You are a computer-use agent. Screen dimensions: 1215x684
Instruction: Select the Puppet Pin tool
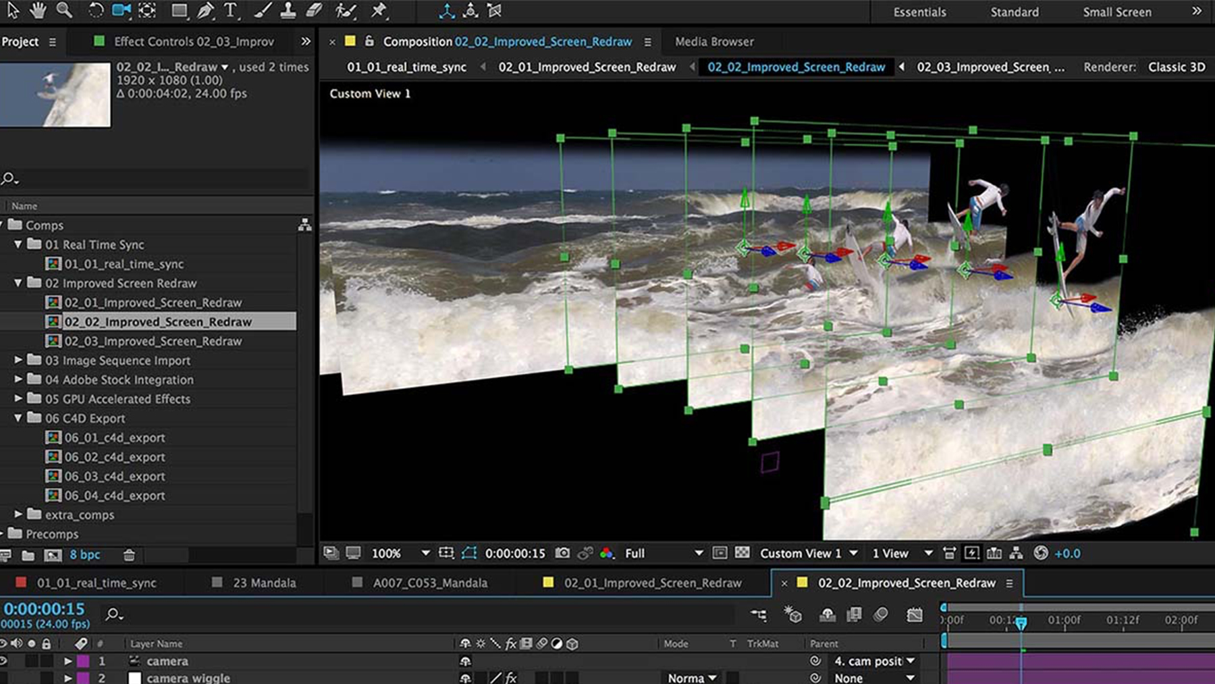[379, 10]
